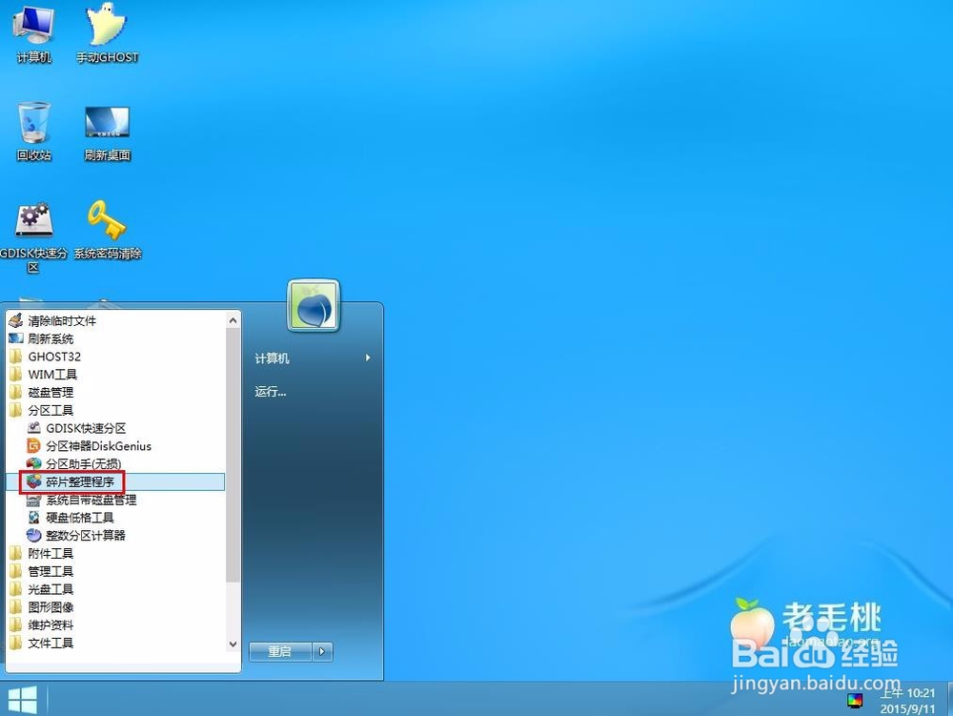Click start menu scrollbar up arrow

click(233, 319)
